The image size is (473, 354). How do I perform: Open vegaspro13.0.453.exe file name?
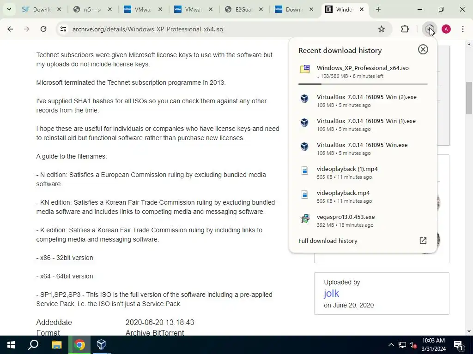click(346, 217)
